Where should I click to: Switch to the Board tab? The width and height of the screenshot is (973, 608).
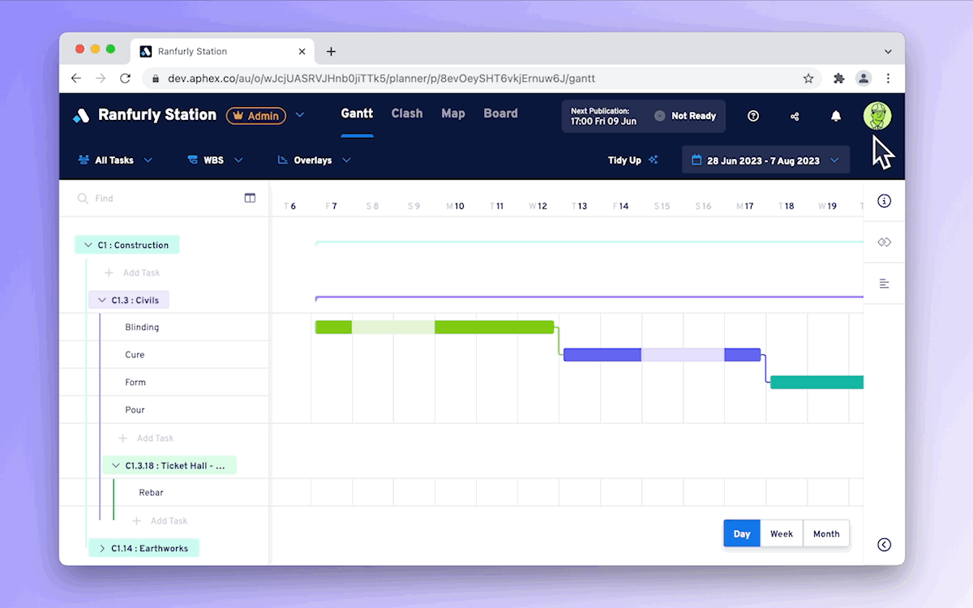[x=500, y=113]
